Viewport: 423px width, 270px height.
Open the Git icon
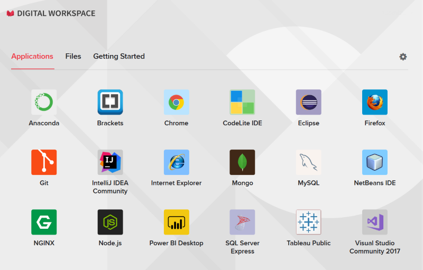44,162
